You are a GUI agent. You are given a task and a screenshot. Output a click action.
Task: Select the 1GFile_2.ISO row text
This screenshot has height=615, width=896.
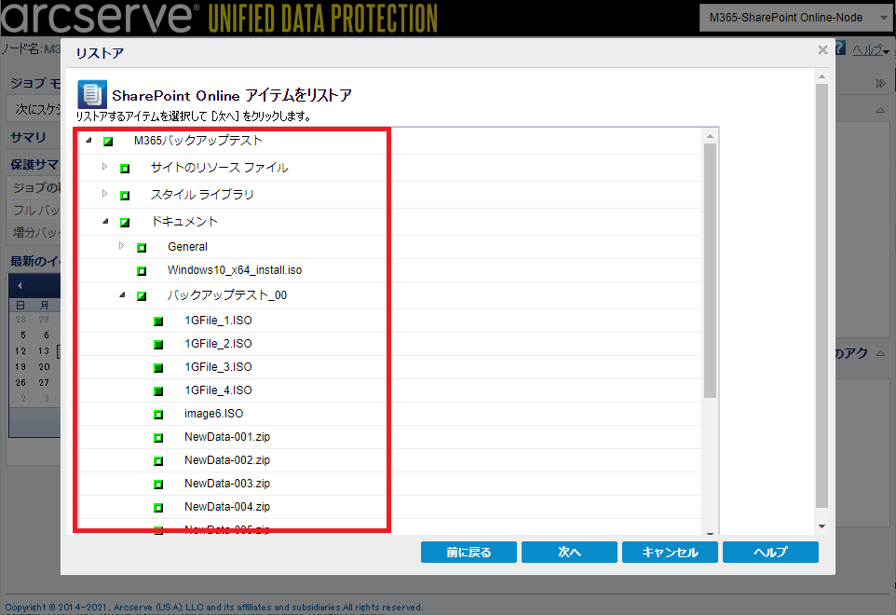click(x=218, y=344)
